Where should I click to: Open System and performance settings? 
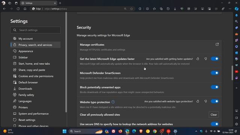point(35,114)
